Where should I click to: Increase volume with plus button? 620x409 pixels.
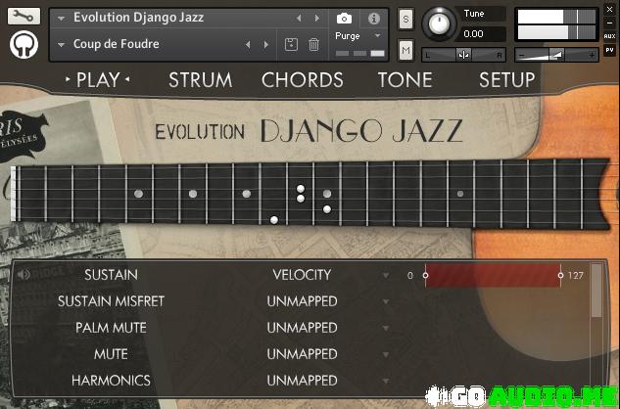point(592,56)
